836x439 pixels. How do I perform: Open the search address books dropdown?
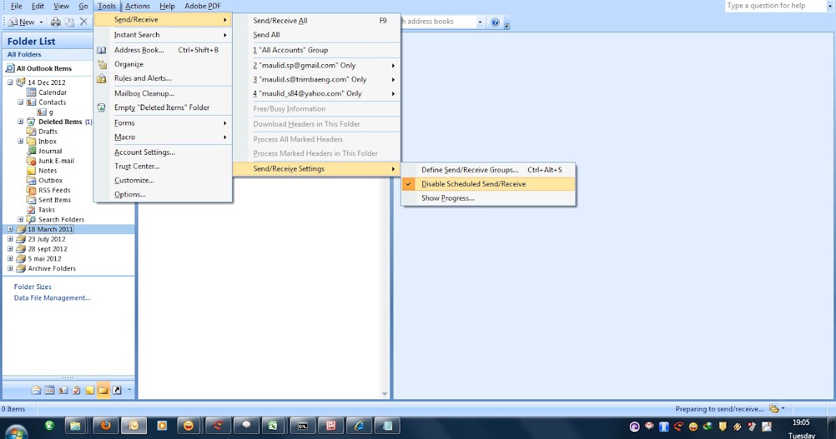coord(480,22)
